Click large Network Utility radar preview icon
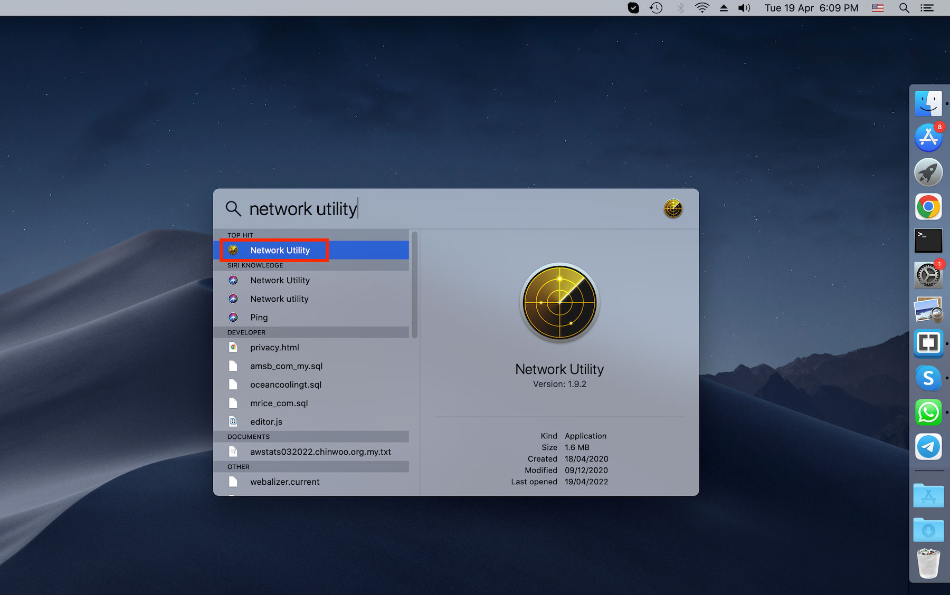The height and width of the screenshot is (595, 950). (559, 302)
